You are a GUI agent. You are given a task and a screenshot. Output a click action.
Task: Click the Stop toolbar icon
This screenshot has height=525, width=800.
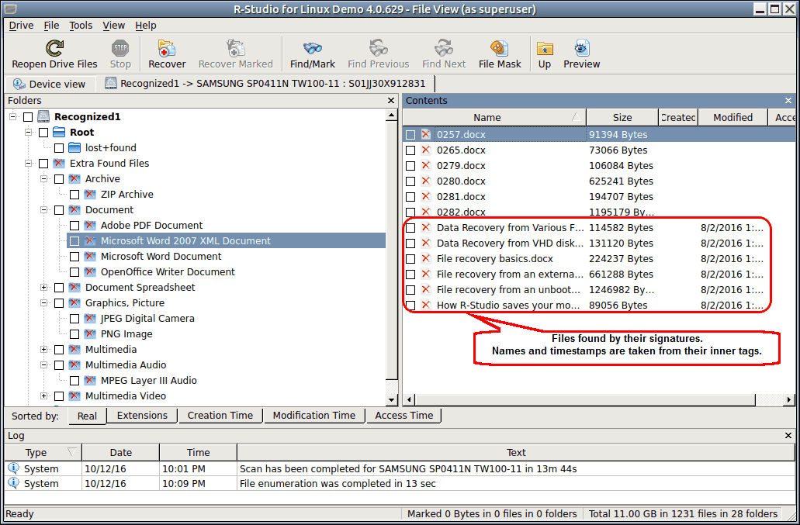[120, 48]
